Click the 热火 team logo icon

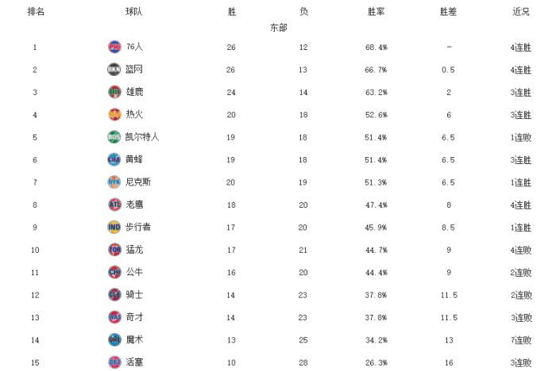pos(114,114)
